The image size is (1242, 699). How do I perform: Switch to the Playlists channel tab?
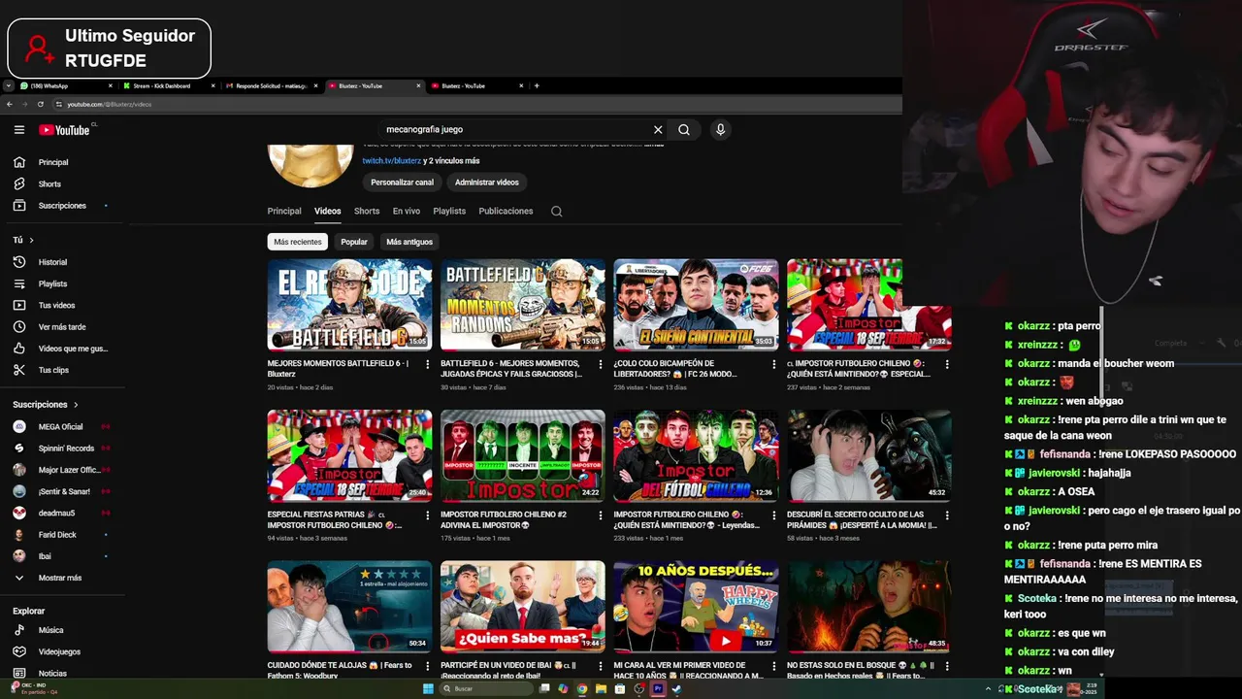(449, 211)
